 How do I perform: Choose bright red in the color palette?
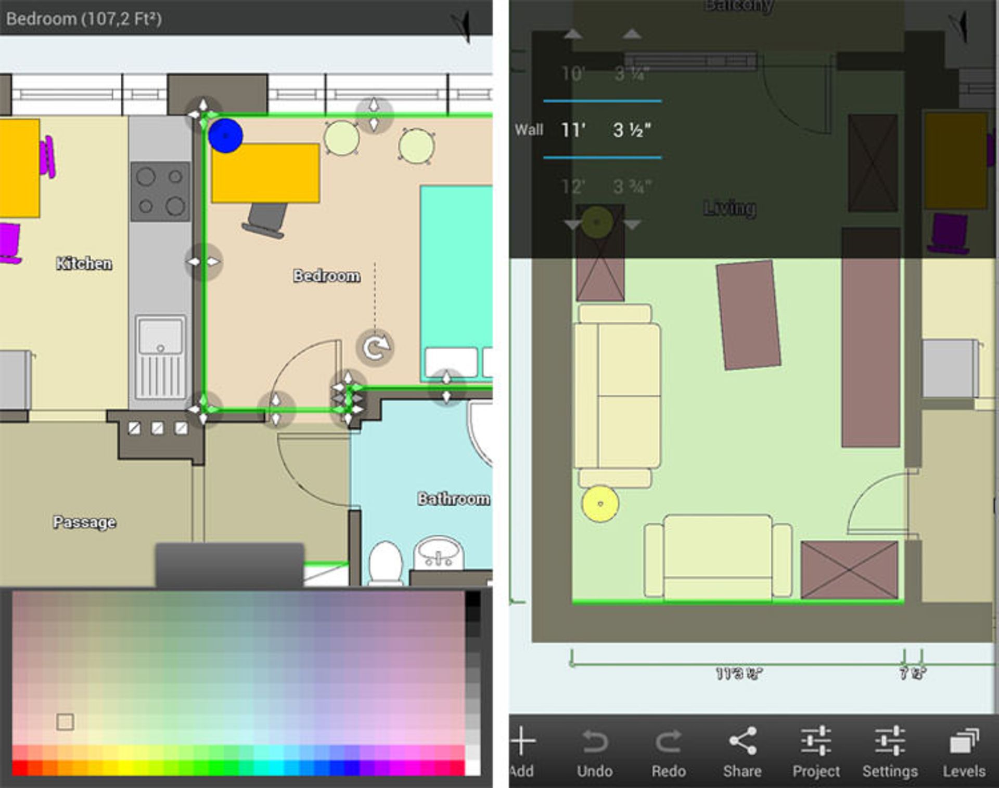tap(20, 768)
